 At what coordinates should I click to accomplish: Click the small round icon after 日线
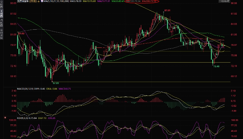pyautogui.click(x=38, y=1)
